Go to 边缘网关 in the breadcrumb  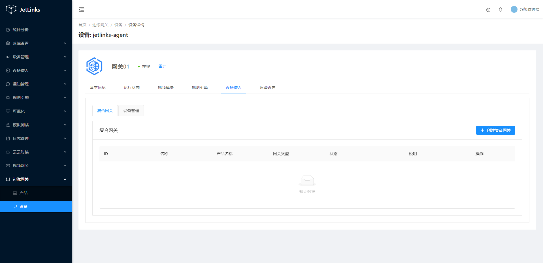pyautogui.click(x=100, y=25)
